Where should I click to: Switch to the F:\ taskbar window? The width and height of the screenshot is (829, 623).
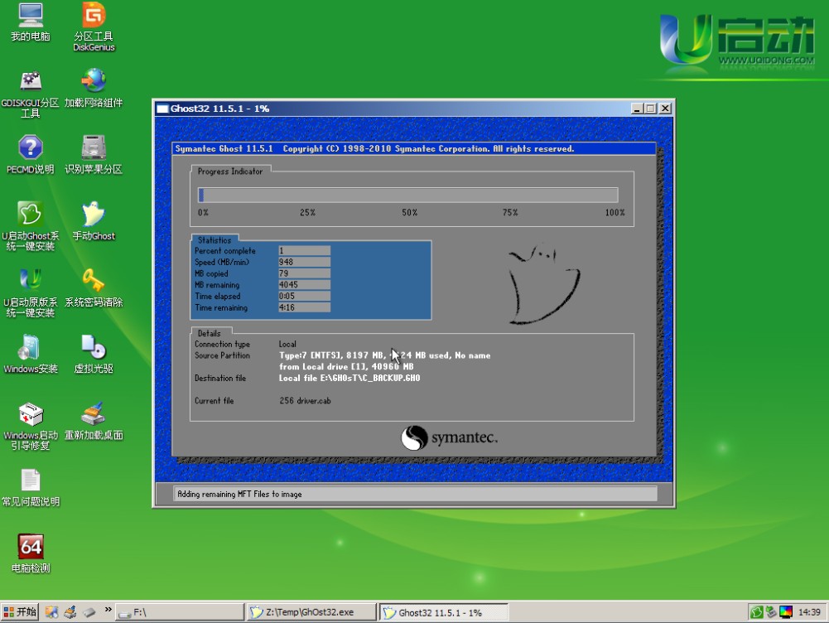[179, 612]
